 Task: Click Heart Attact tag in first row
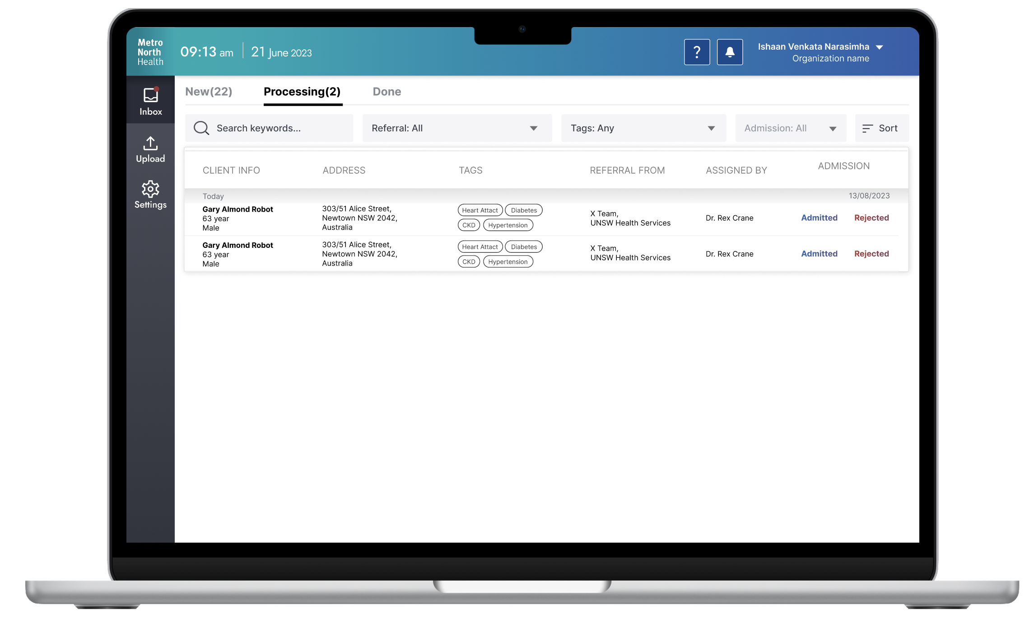point(480,210)
